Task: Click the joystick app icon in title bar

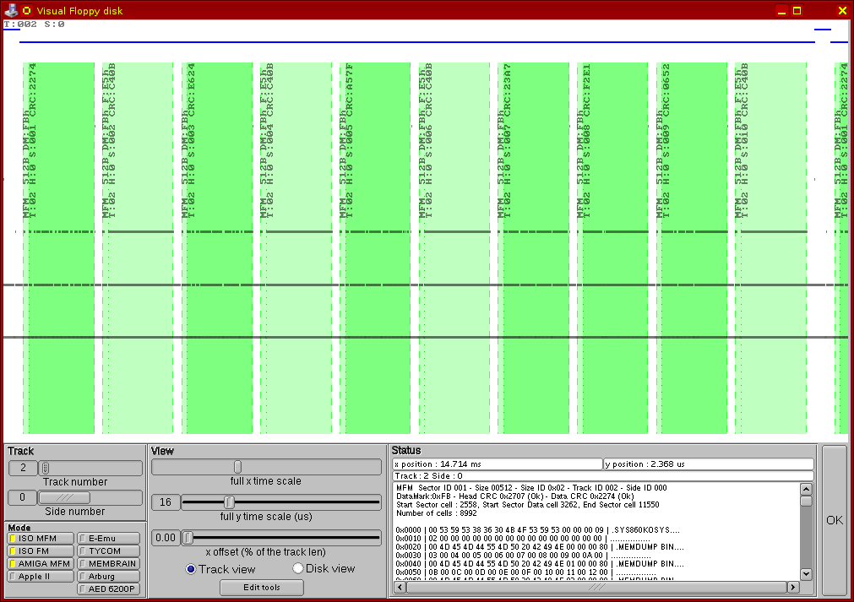Action: point(11,10)
